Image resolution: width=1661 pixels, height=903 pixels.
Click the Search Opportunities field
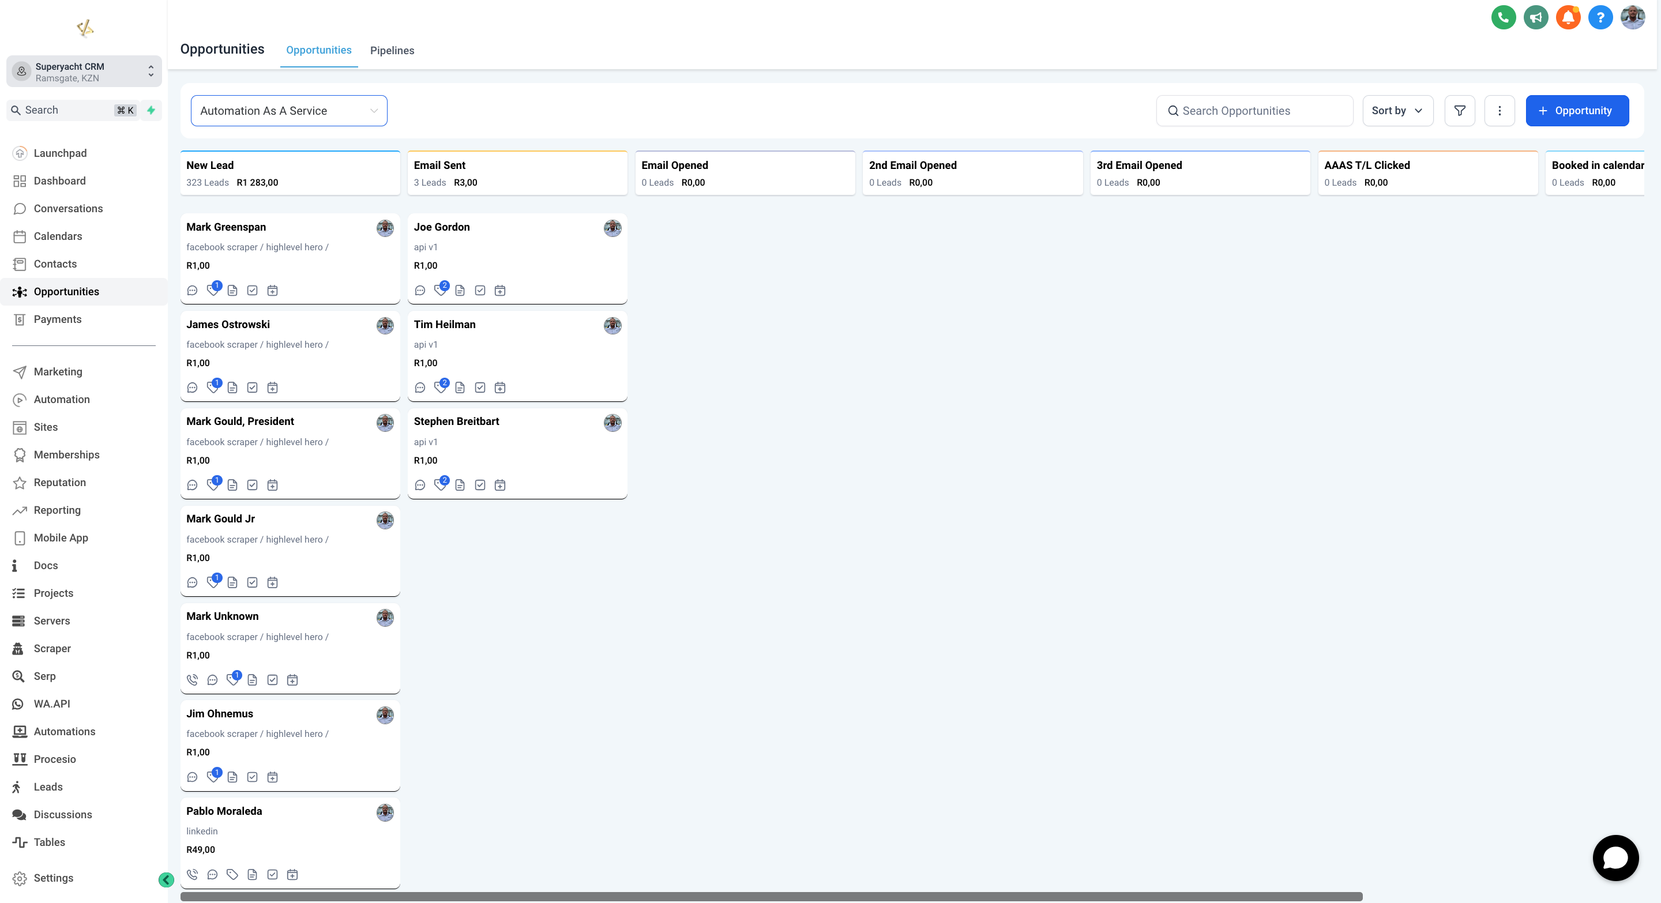click(1254, 111)
